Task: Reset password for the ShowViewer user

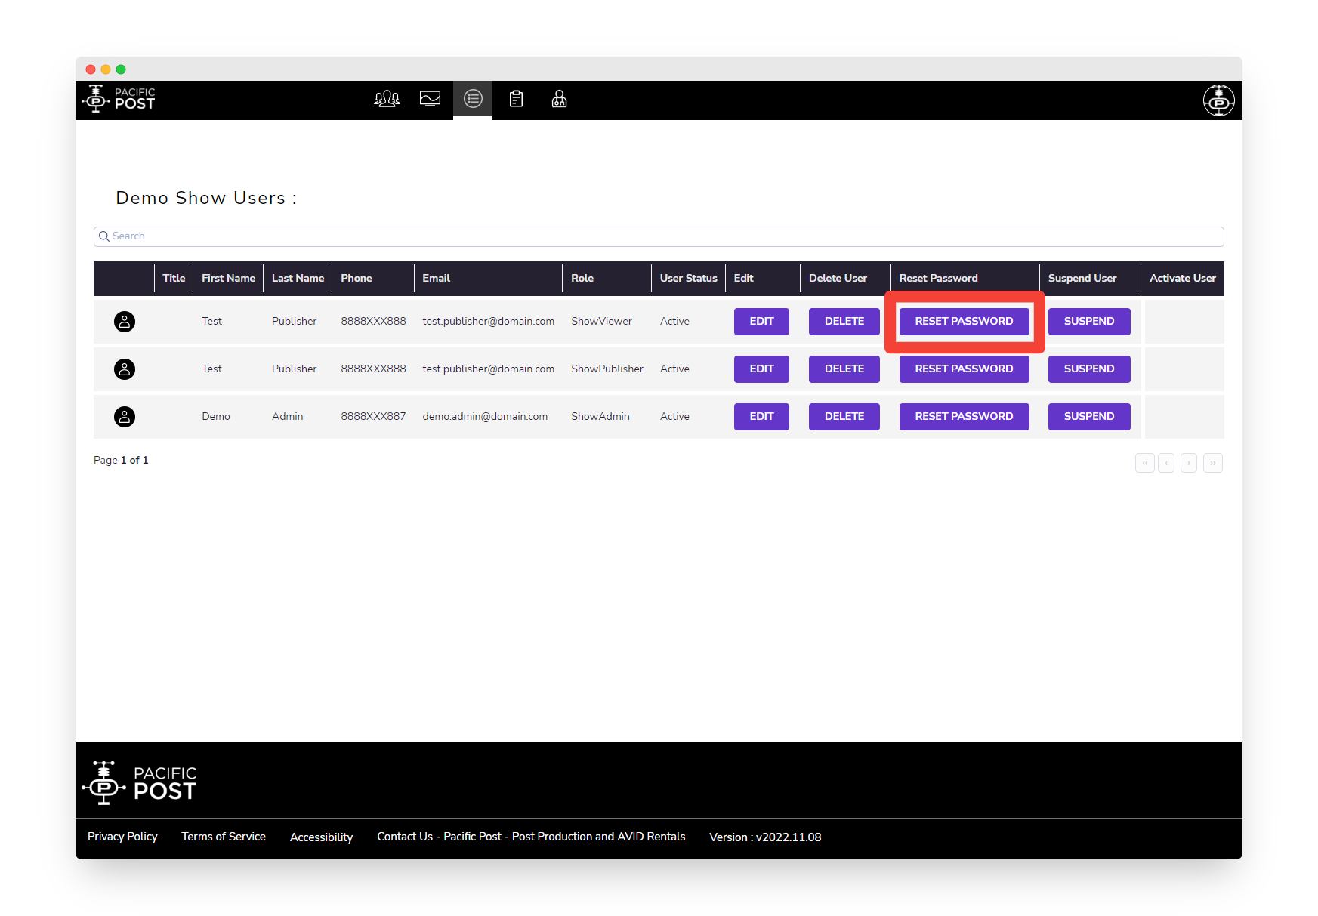Action: coord(964,322)
